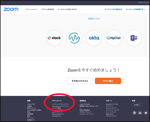The width and height of the screenshot is (150, 122).
Task: Open 統合 footer link
Action: pos(29,116)
